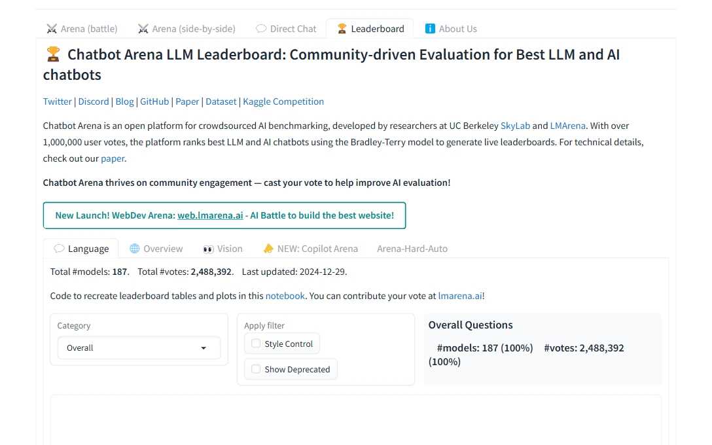Viewport: 712px width, 445px height.
Task: Click the eyes icon on Vision
Action: point(208,249)
